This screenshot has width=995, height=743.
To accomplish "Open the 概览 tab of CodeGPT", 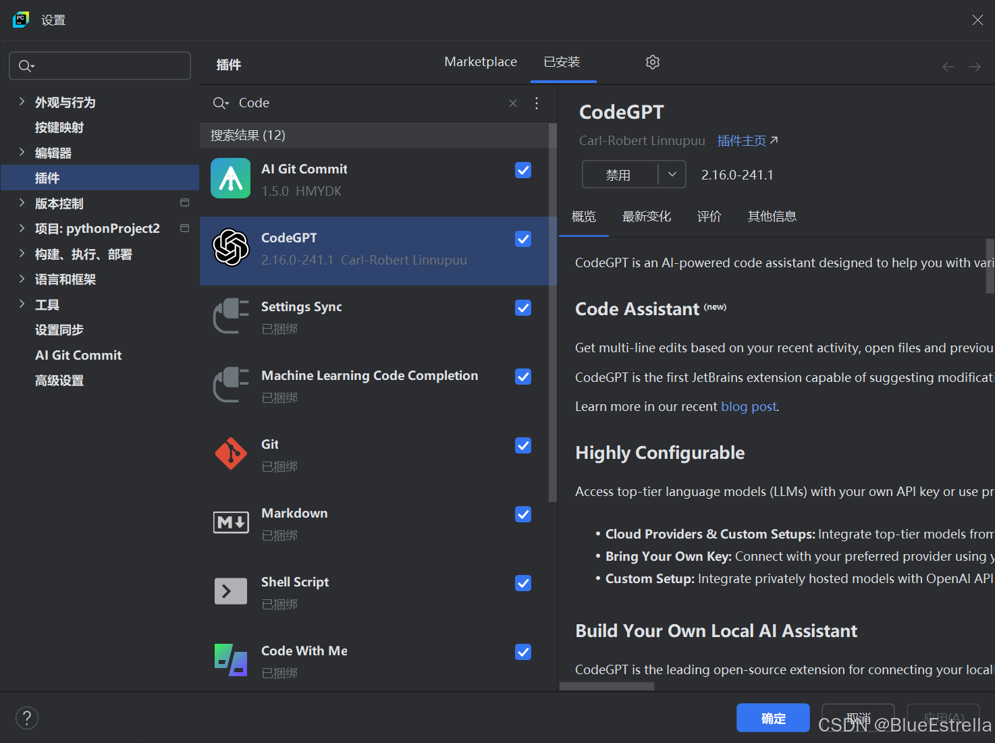I will [x=584, y=217].
